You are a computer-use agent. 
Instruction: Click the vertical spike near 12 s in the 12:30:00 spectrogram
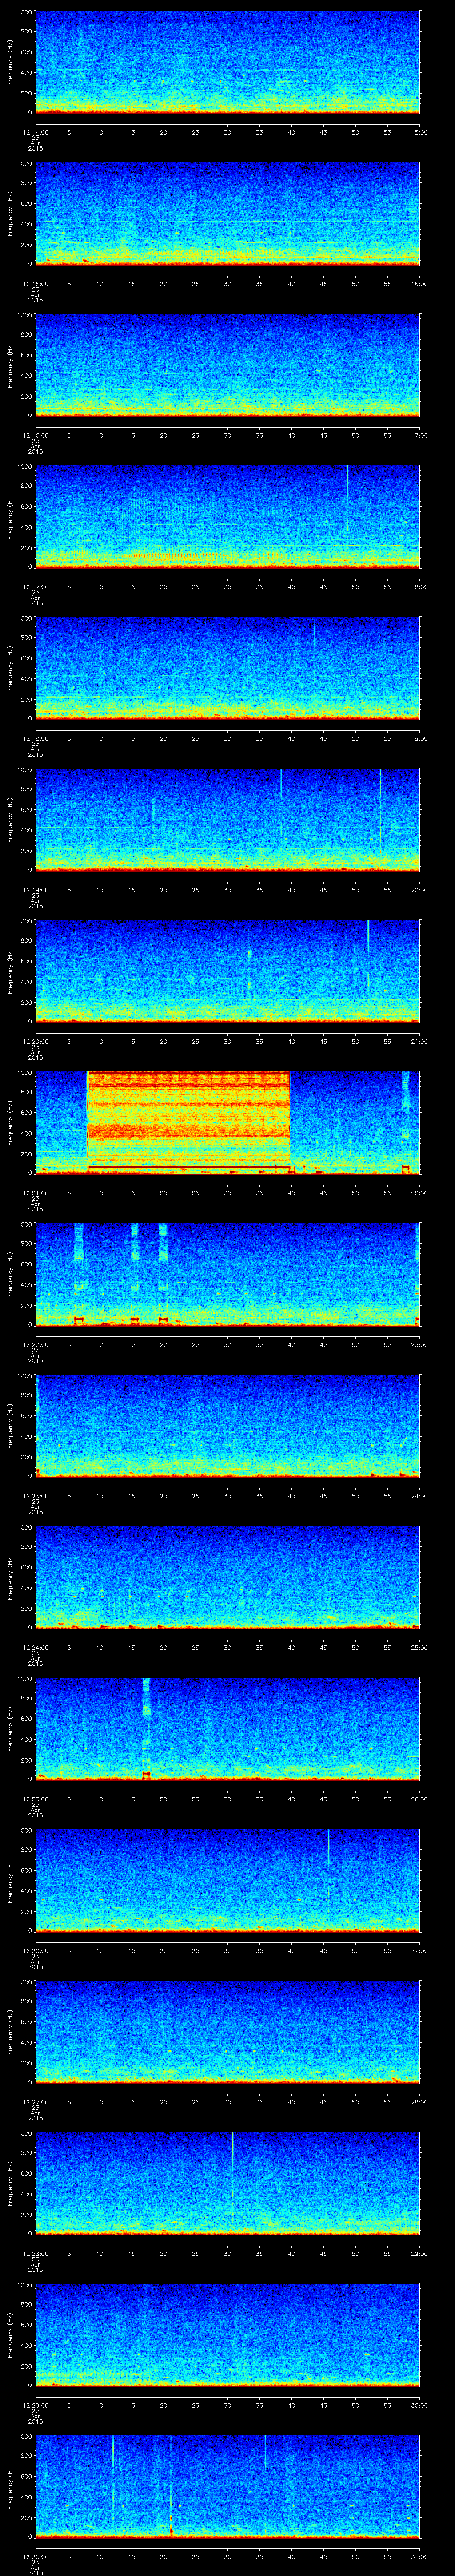click(113, 2465)
